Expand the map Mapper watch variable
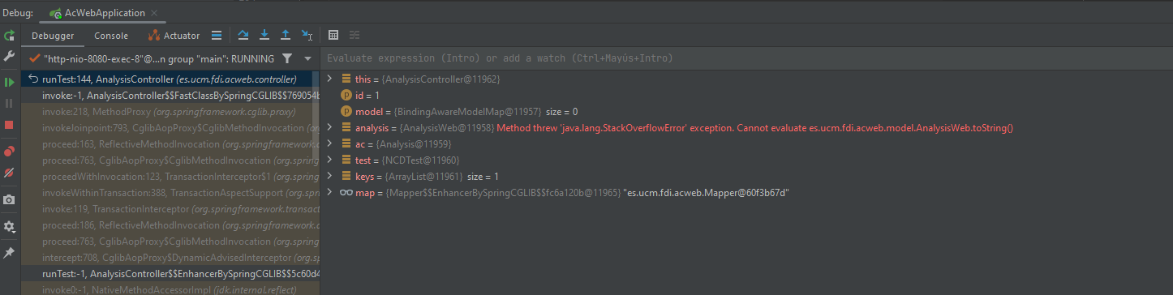This screenshot has height=295, width=1173. pos(329,192)
